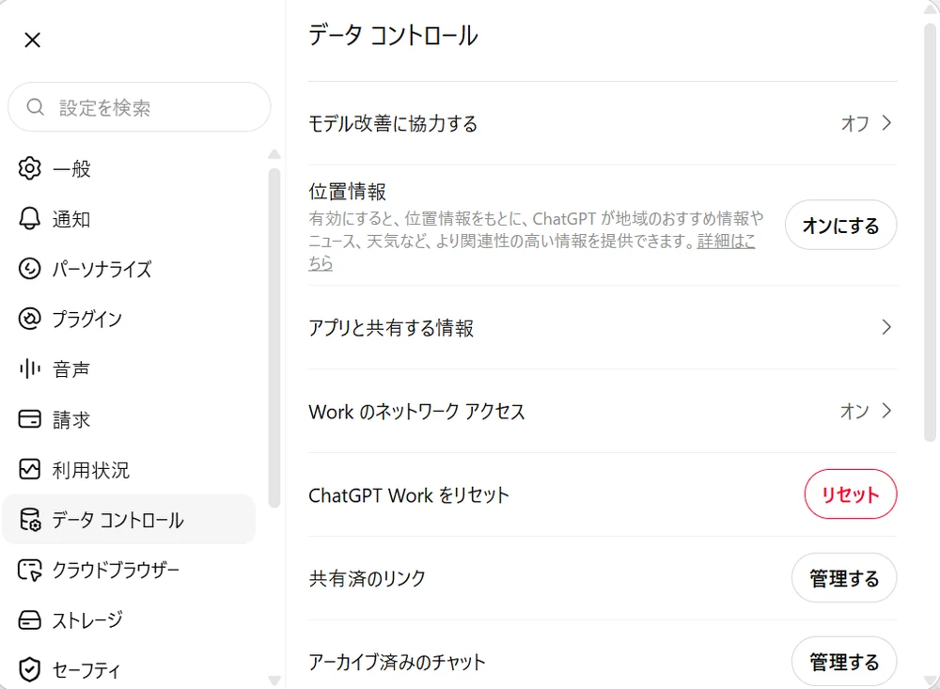This screenshot has height=689, width=940.
Task: Click the sidebar scrollbar thumb
Action: point(274,338)
